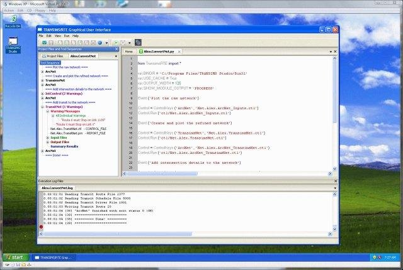Click the code editor scroll-right arrow
Screen dimensions: 403x270
[330, 174]
